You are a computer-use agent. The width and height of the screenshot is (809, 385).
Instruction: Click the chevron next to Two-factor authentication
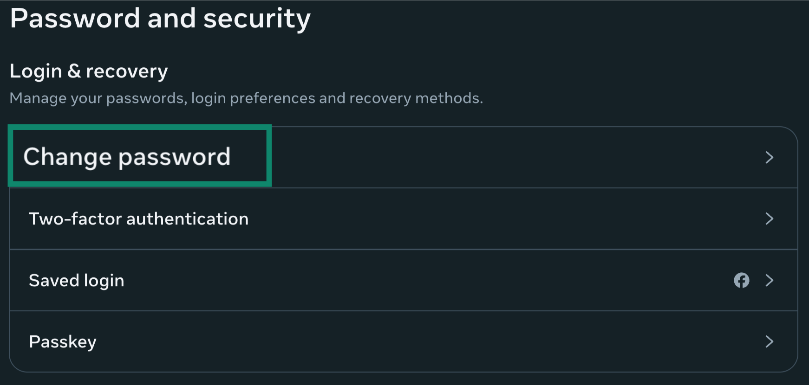coord(770,218)
